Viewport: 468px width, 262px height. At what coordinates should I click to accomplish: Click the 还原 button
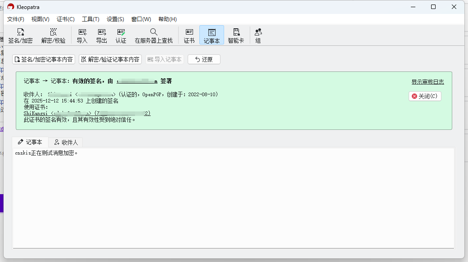tap(203, 59)
